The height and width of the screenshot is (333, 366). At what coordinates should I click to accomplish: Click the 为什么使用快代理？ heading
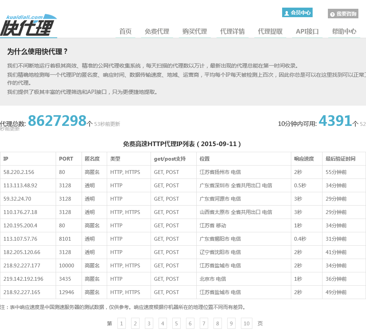pyautogui.click(x=37, y=51)
